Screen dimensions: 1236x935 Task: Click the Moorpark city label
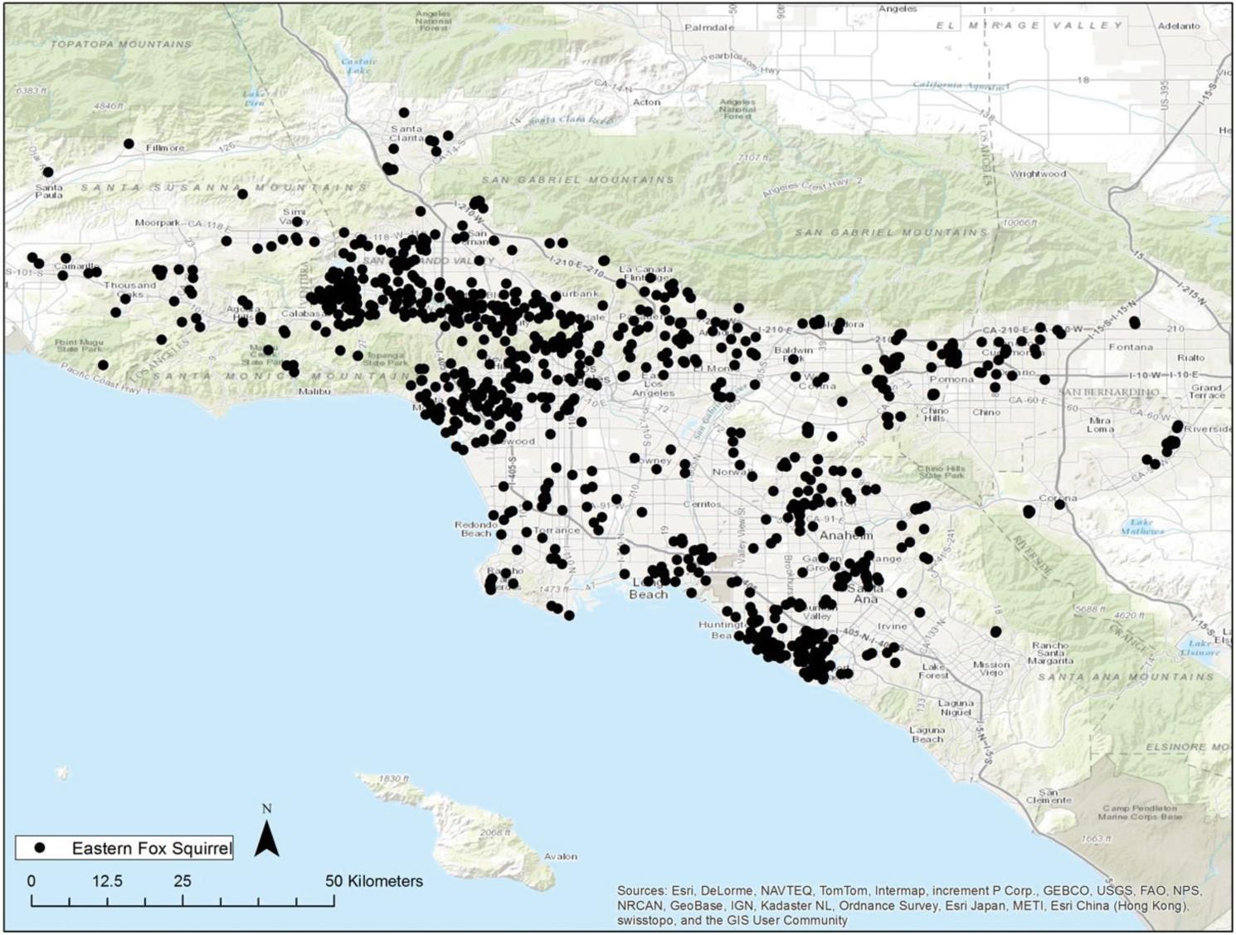tap(158, 223)
